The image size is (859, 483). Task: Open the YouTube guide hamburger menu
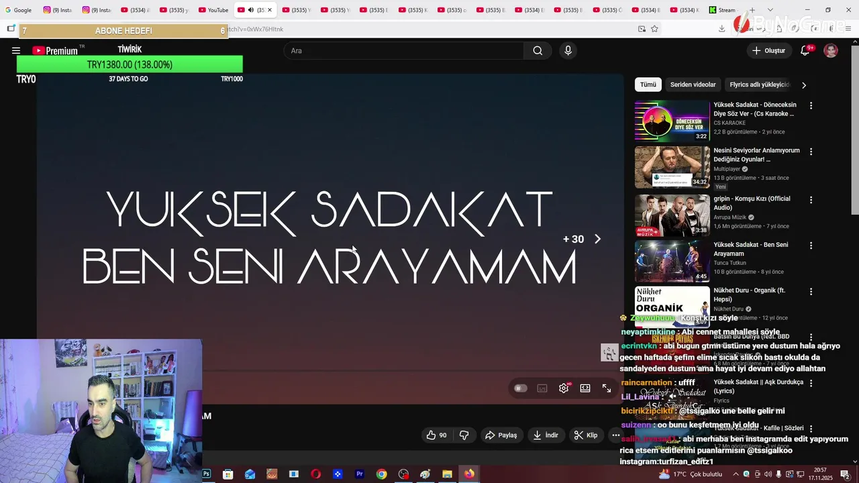[15, 51]
